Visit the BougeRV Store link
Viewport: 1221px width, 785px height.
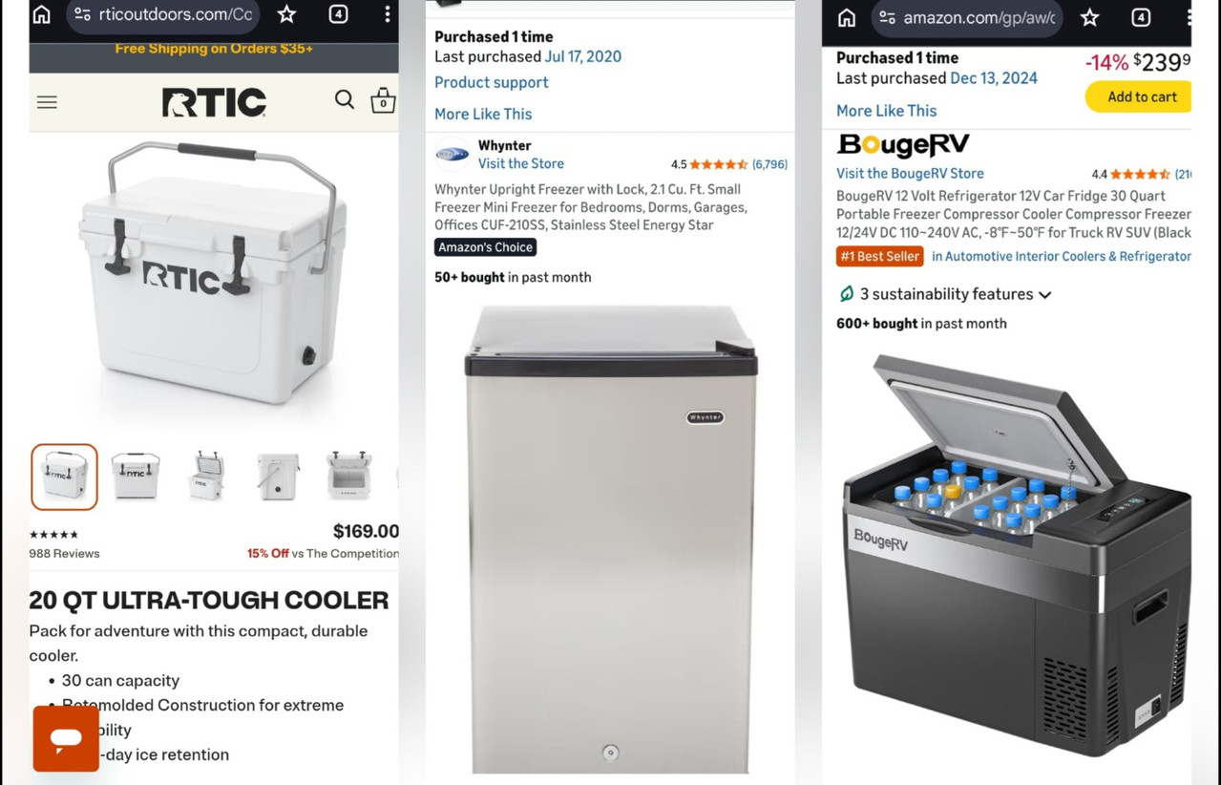pos(910,173)
